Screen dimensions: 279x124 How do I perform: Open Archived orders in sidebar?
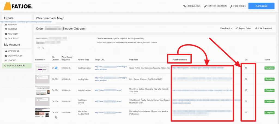coord(11,34)
